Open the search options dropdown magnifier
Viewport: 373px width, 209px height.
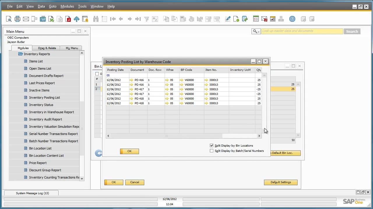pyautogui.click(x=256, y=31)
